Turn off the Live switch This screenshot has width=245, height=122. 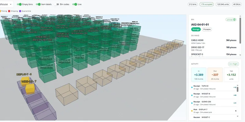[x=75, y=4]
